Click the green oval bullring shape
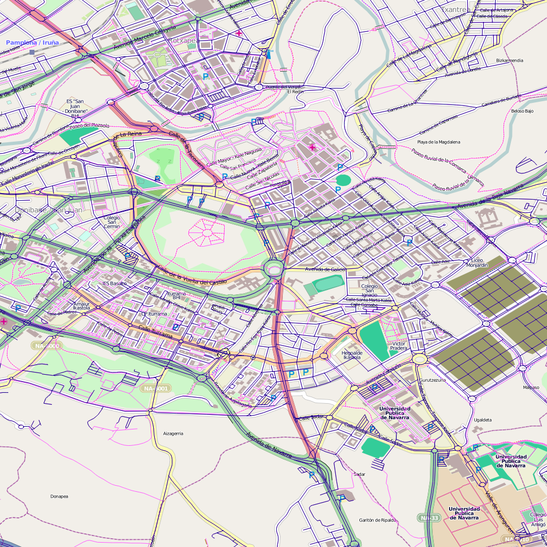The image size is (547, 547). (x=343, y=179)
